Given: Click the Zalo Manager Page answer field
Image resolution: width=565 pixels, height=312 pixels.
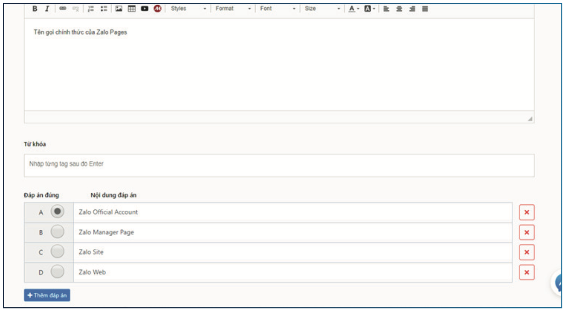Looking at the screenshot, I should (x=293, y=232).
